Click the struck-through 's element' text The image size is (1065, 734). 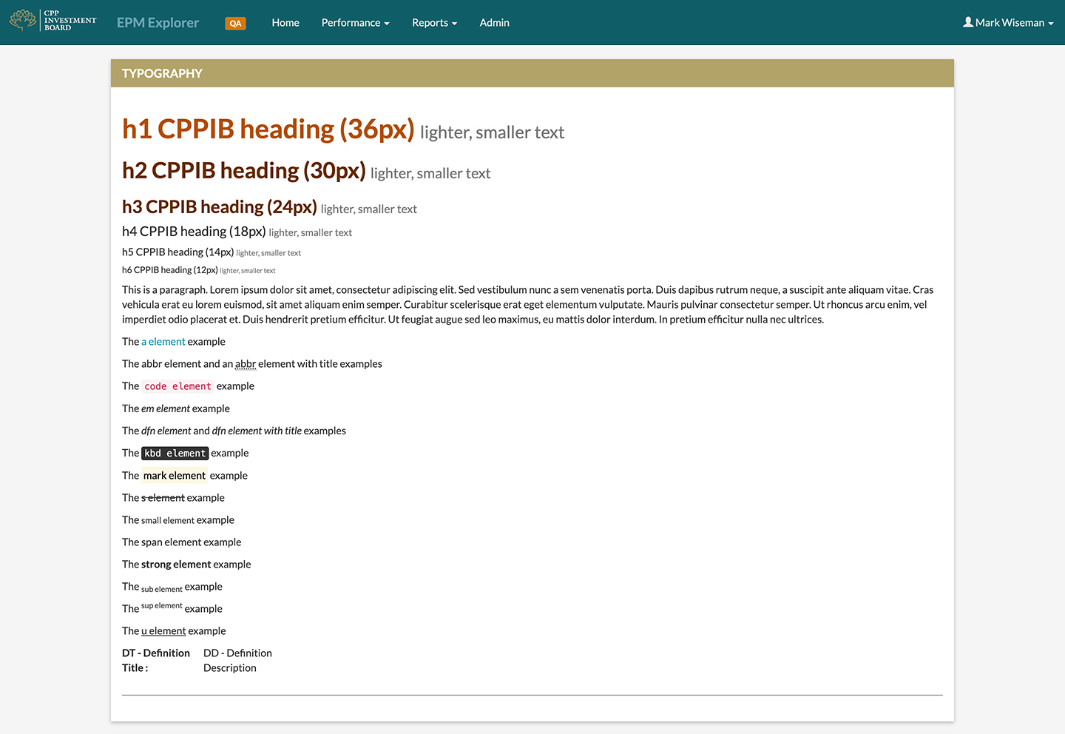click(x=163, y=498)
